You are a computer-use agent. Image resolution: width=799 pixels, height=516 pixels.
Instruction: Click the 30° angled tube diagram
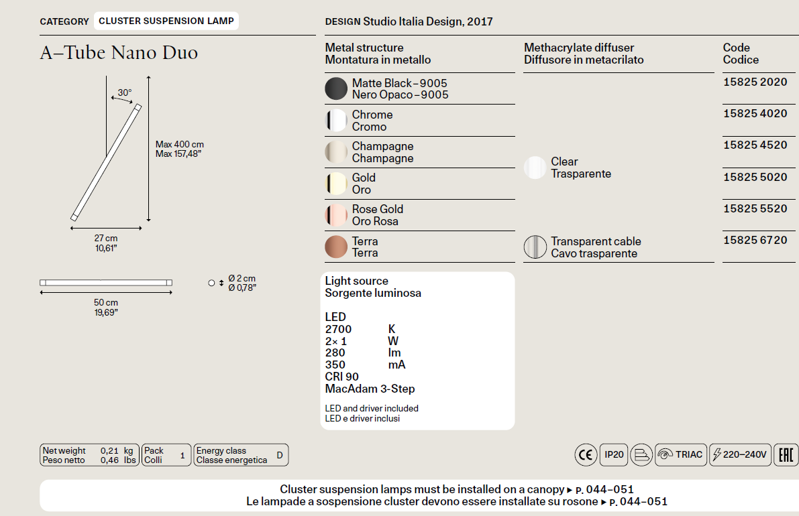(106, 162)
